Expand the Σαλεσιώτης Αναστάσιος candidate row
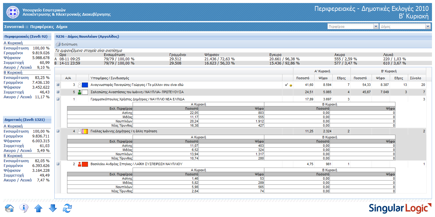435x217 pixels. coord(58,92)
